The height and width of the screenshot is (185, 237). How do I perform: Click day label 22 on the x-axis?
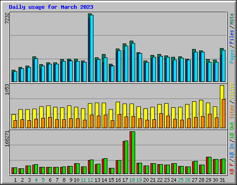[x=160, y=180]
